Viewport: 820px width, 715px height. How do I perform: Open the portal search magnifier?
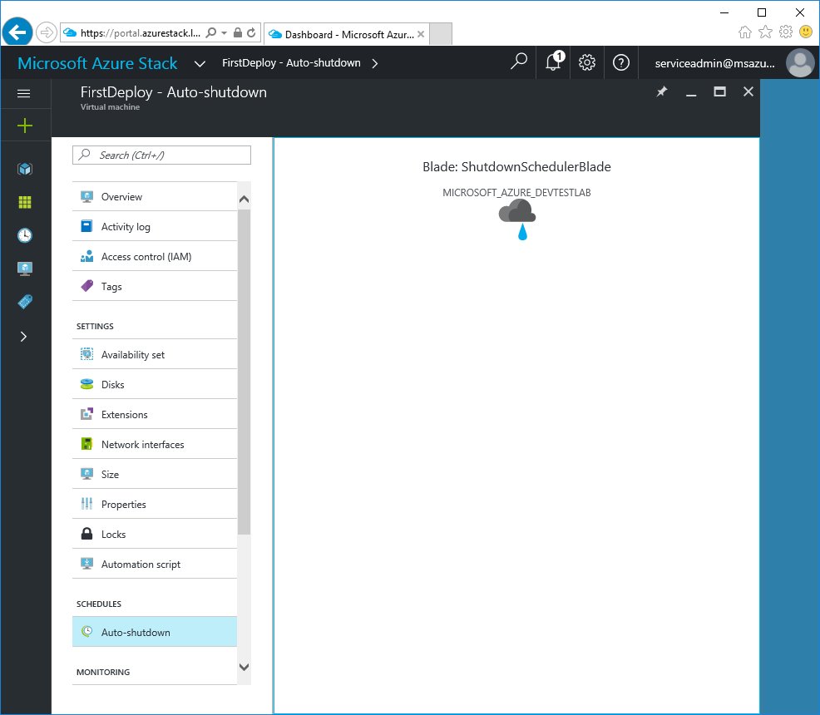519,62
